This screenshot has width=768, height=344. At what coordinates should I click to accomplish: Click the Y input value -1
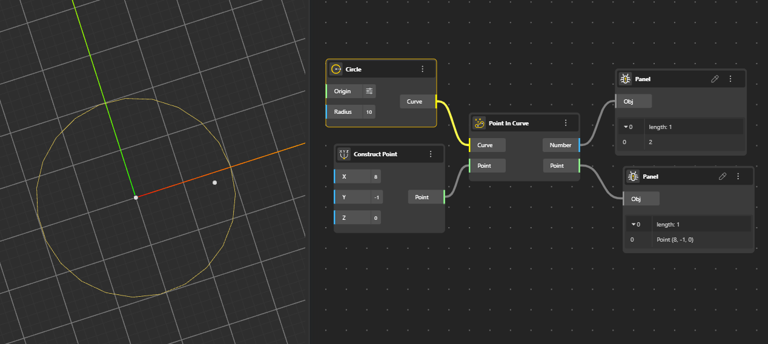coord(376,197)
